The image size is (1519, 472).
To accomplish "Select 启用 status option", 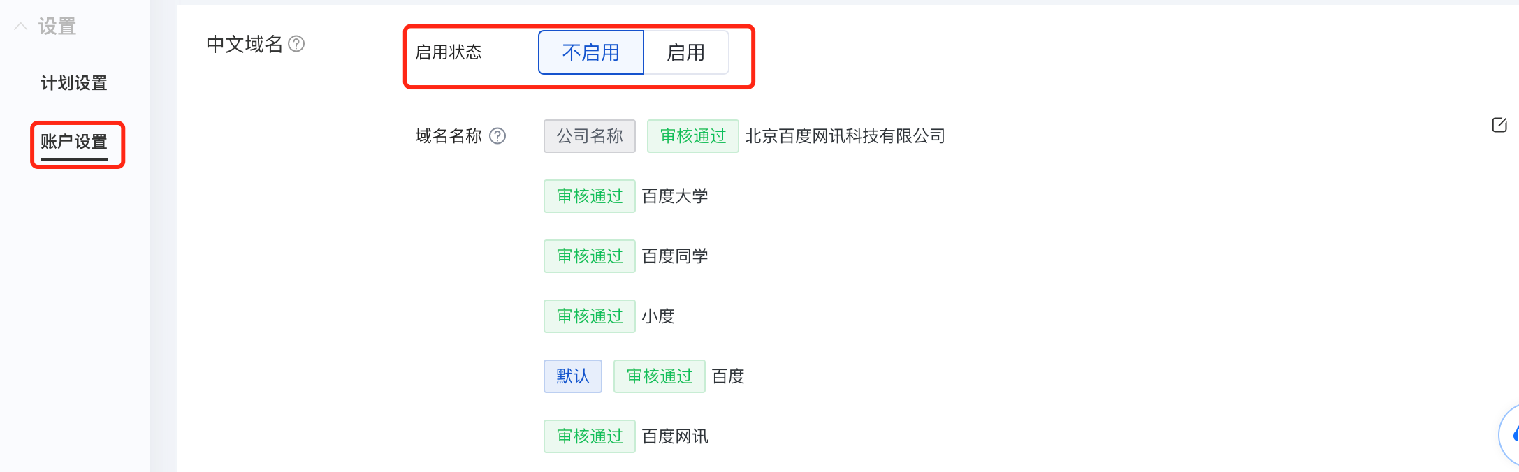I will pos(685,52).
